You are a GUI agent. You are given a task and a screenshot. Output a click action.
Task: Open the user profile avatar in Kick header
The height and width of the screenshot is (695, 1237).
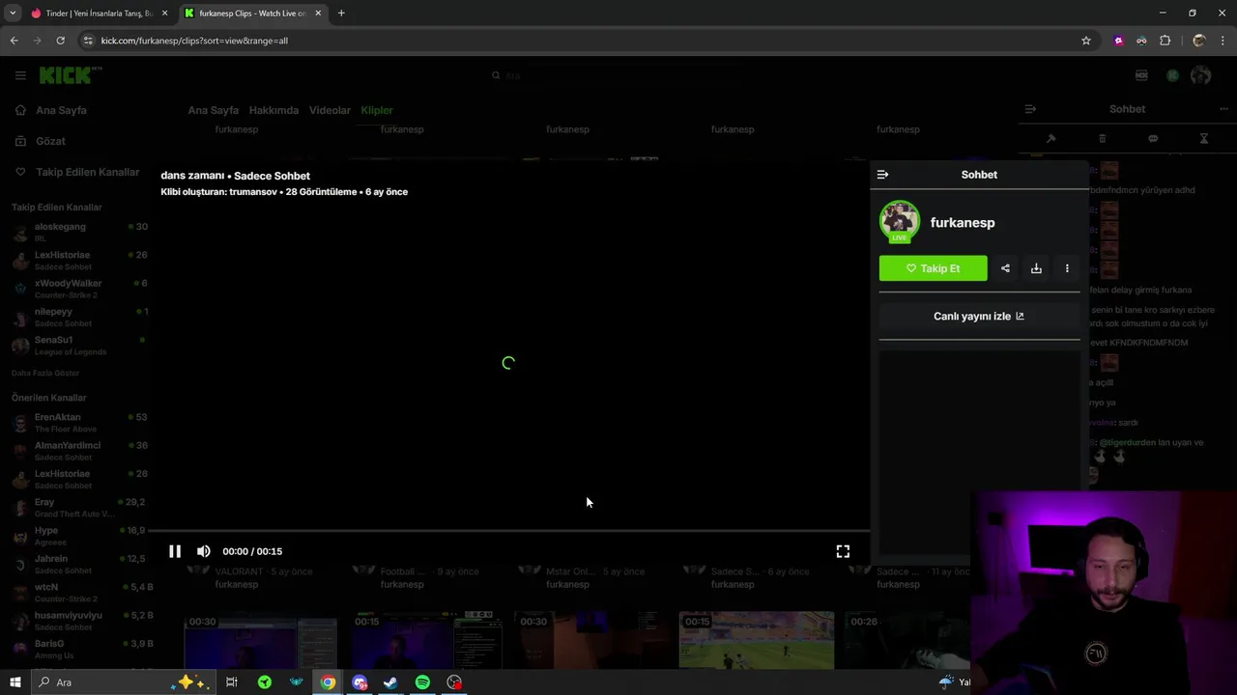pos(1201,75)
